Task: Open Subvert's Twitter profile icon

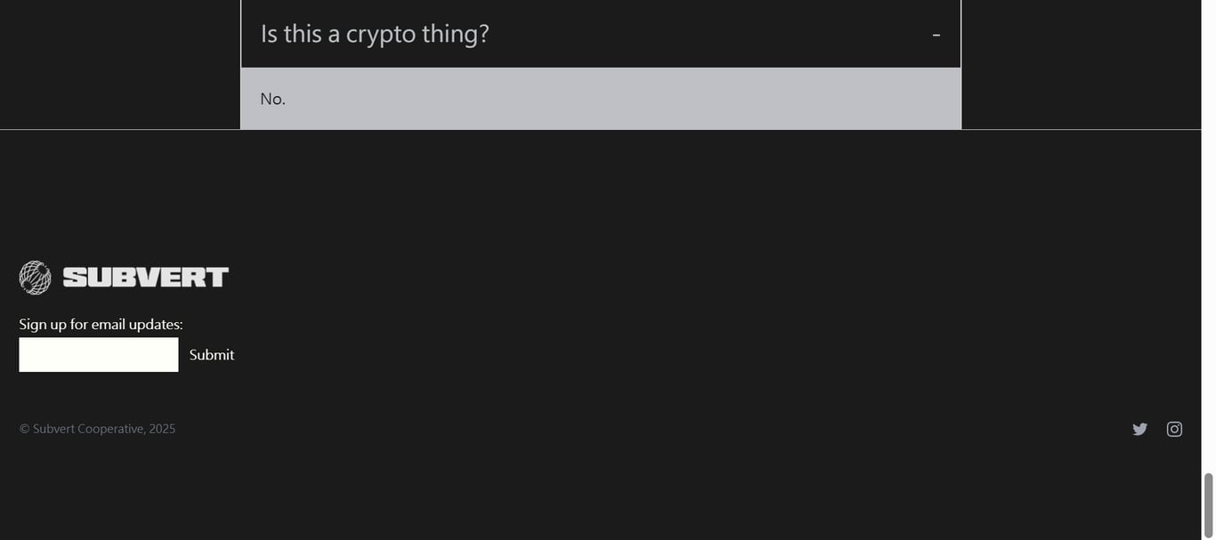Action: 1139,429
